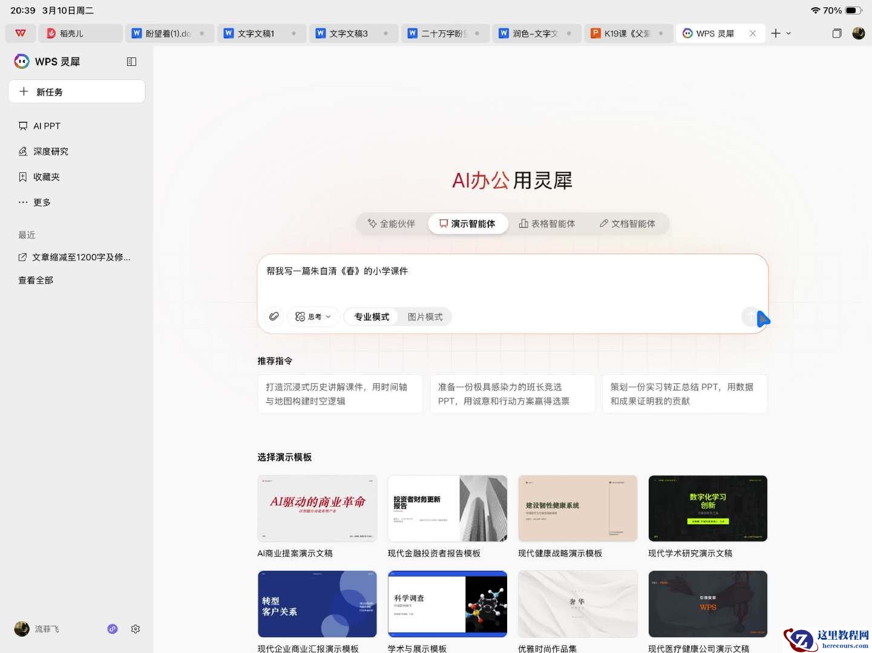This screenshot has height=653, width=872.
Task: Select the 现代学术研究演示文稿 thumbnail
Action: [708, 508]
